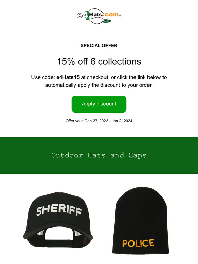This screenshot has height=264, width=198.
Task: Click the 'Use code:' label text
Action: click(x=43, y=77)
